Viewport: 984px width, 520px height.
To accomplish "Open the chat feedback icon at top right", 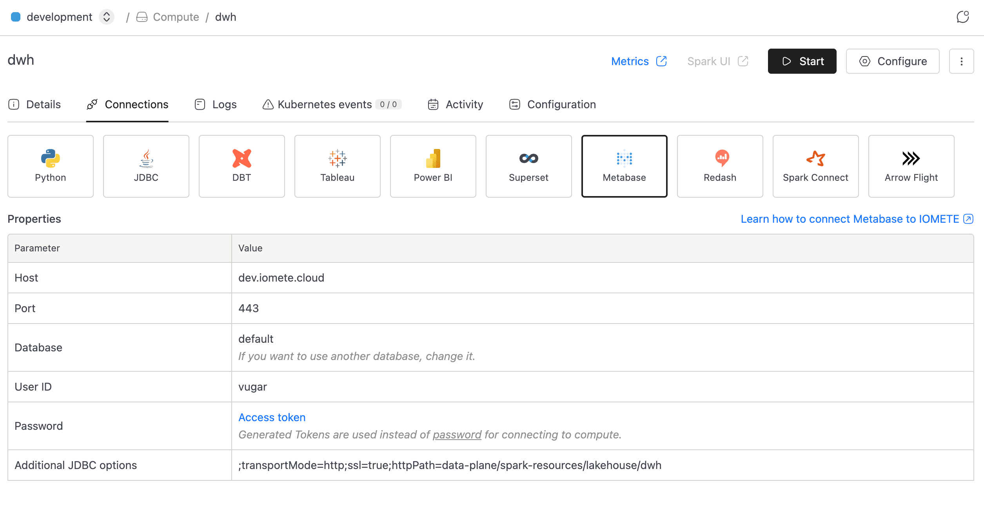I will tap(962, 17).
